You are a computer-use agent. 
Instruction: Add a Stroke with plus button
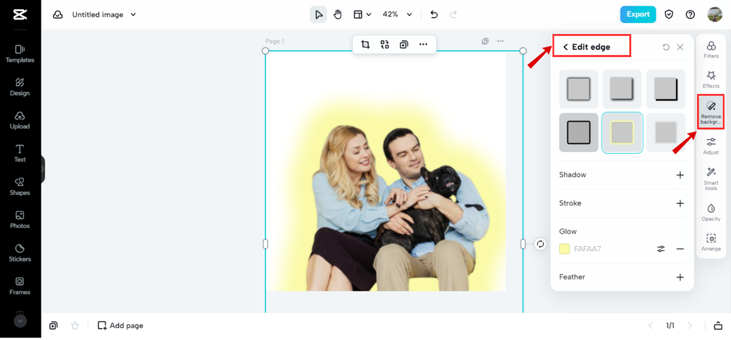(x=680, y=203)
